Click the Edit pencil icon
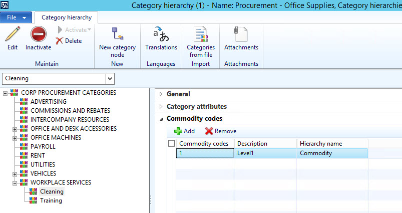Viewport: 402px width, 213px height. [x=13, y=35]
